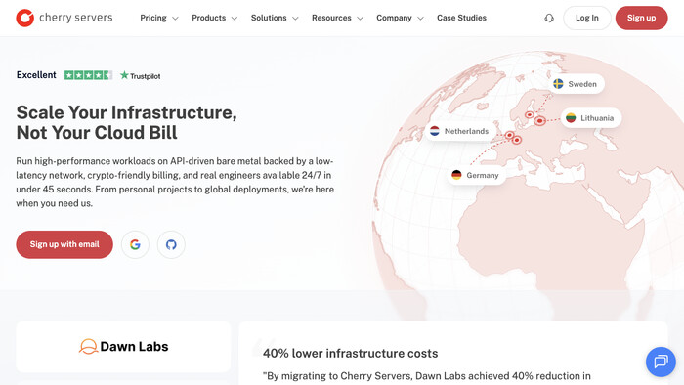Open the Products menu
Image resolution: width=684 pixels, height=385 pixels.
(x=215, y=18)
